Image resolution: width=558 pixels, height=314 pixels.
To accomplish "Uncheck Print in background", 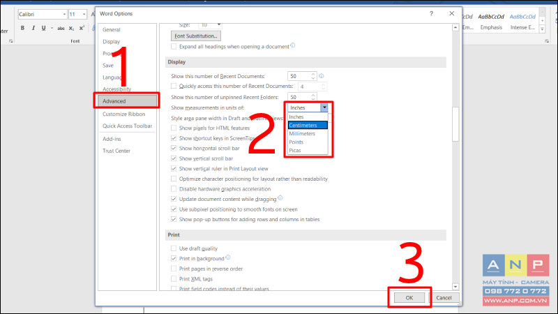I will pyautogui.click(x=174, y=258).
